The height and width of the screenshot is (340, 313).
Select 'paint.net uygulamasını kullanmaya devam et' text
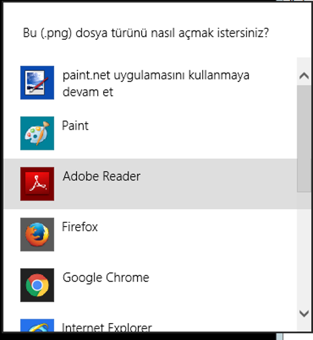pyautogui.click(x=156, y=83)
